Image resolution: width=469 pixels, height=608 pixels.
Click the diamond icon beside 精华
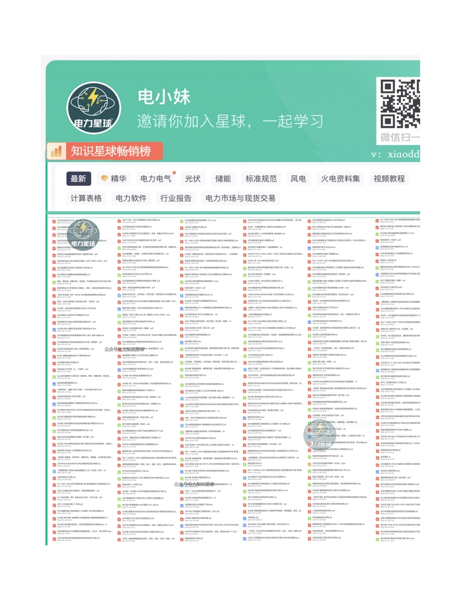click(104, 178)
